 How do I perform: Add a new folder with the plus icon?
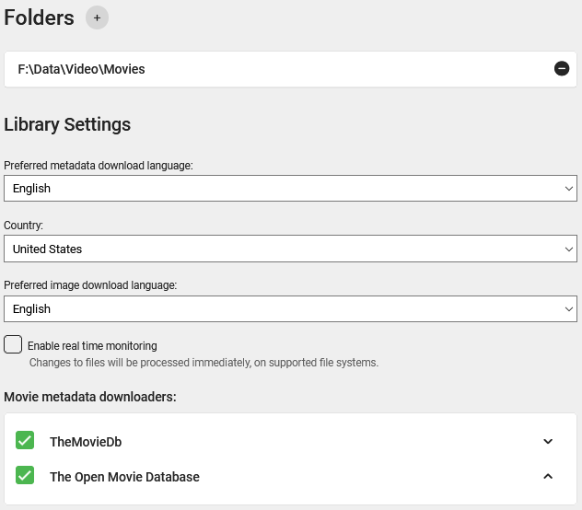(x=97, y=17)
